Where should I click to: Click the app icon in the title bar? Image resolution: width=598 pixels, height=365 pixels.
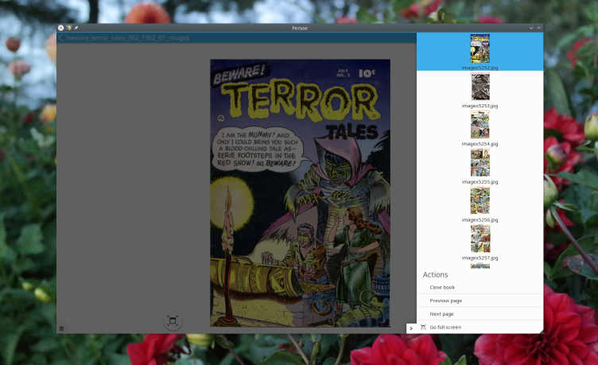click(68, 28)
